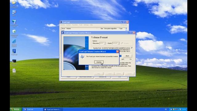Screen dimensions: 197x111
Task: Switch to TrueCrypt taskbar button
Action: point(33,109)
